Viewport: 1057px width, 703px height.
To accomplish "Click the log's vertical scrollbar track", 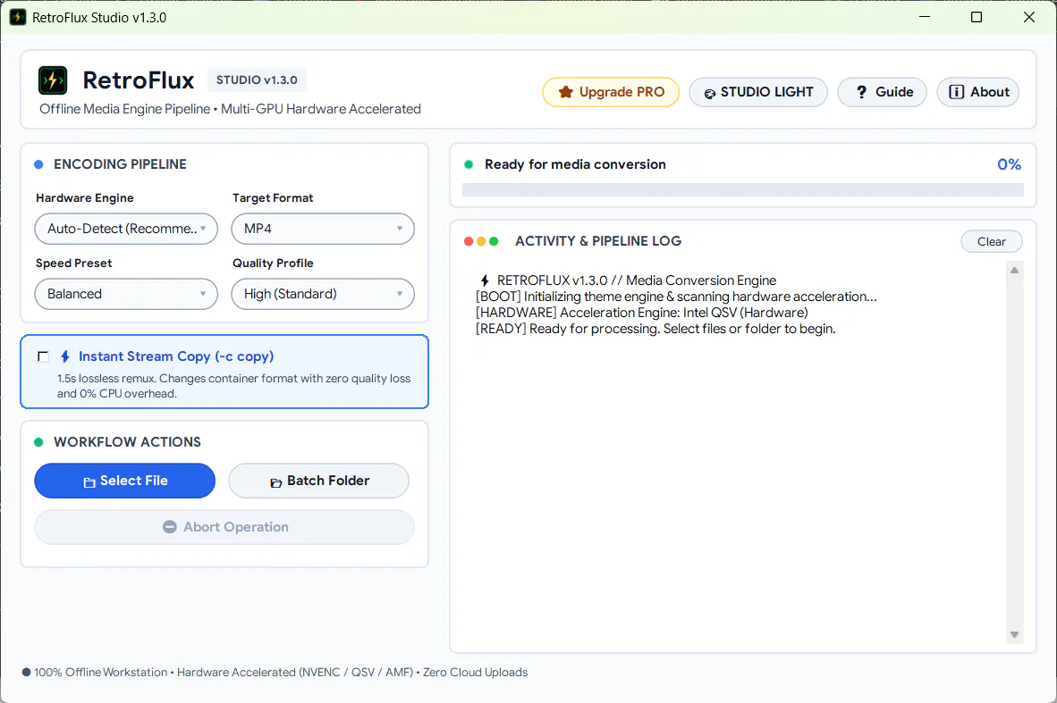I will [1015, 453].
